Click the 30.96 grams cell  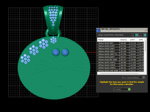click(124, 49)
